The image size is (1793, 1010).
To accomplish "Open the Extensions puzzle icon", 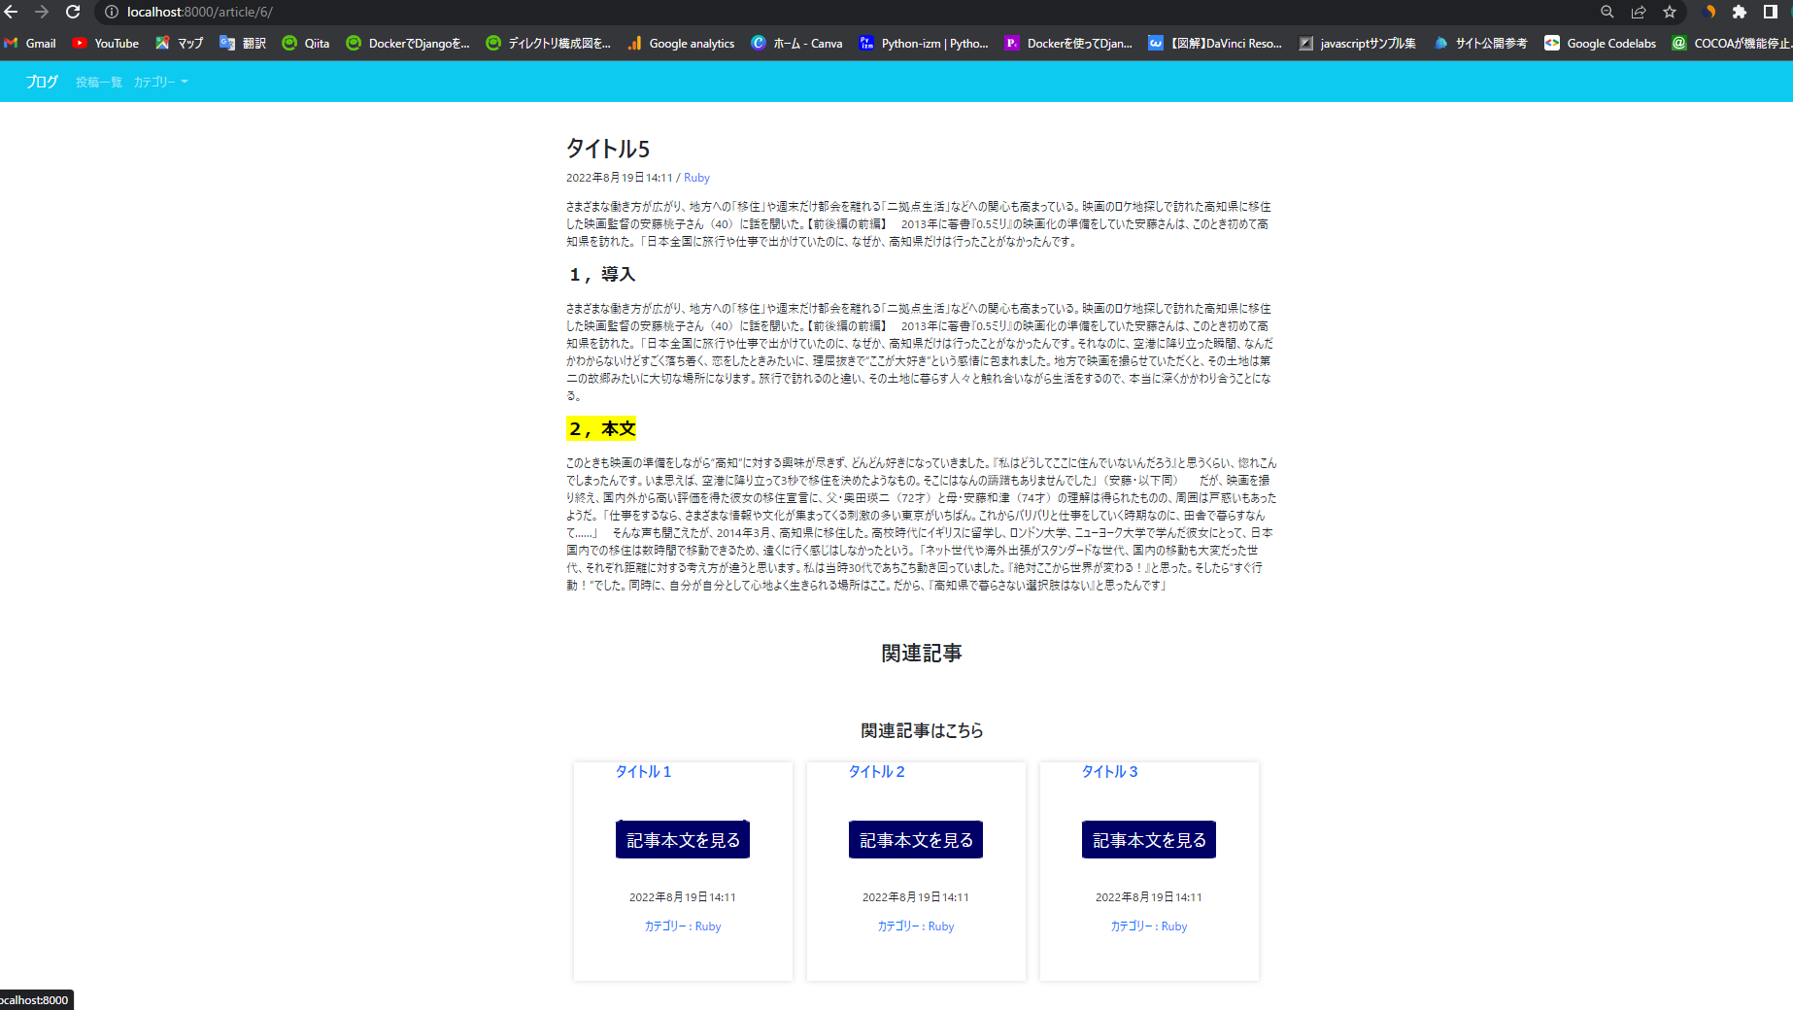I will point(1740,12).
